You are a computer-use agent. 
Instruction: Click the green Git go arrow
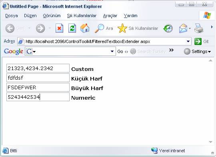(x=198, y=41)
